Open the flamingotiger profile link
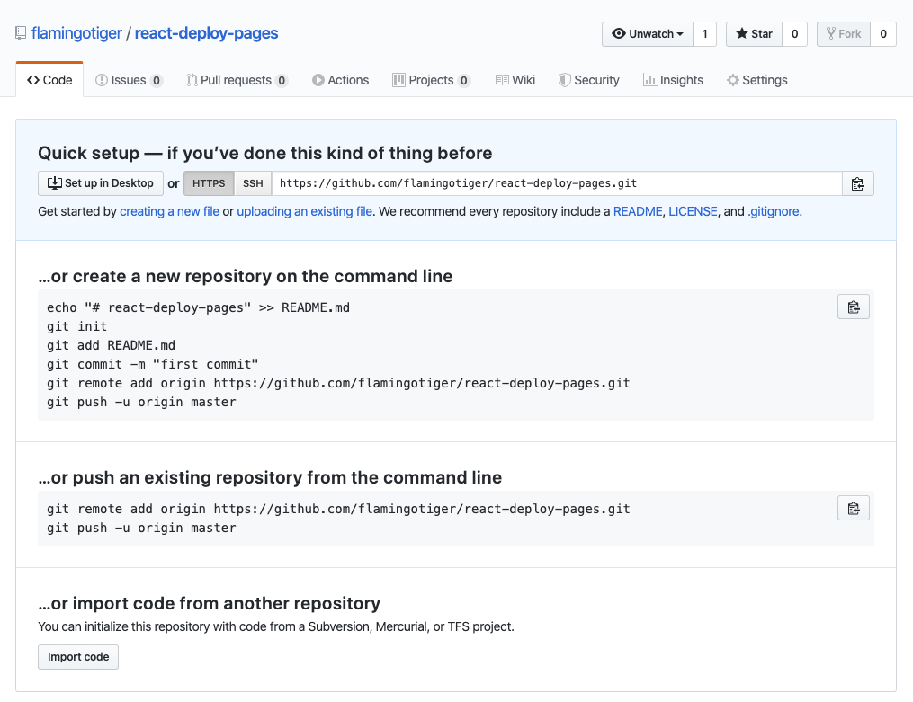Image resolution: width=913 pixels, height=702 pixels. [x=77, y=34]
